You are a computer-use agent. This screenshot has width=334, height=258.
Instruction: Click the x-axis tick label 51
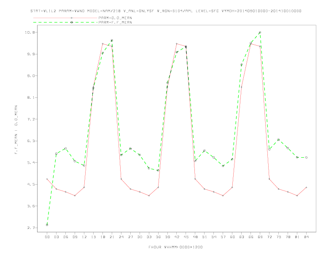pyautogui.click(x=205, y=237)
